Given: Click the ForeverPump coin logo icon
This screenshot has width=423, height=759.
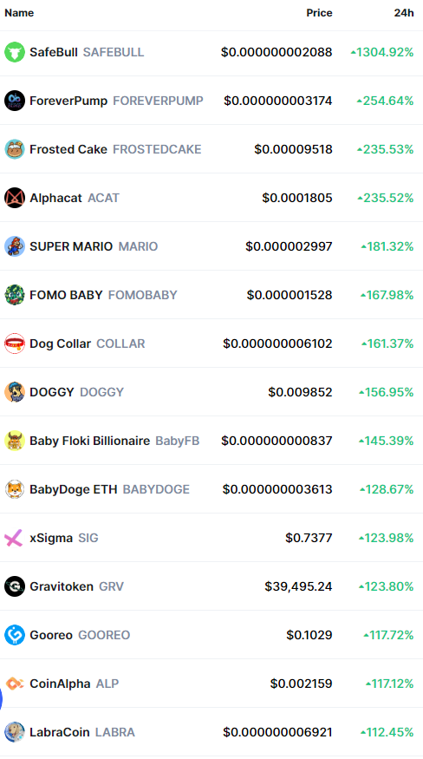Looking at the screenshot, I should pos(15,101).
